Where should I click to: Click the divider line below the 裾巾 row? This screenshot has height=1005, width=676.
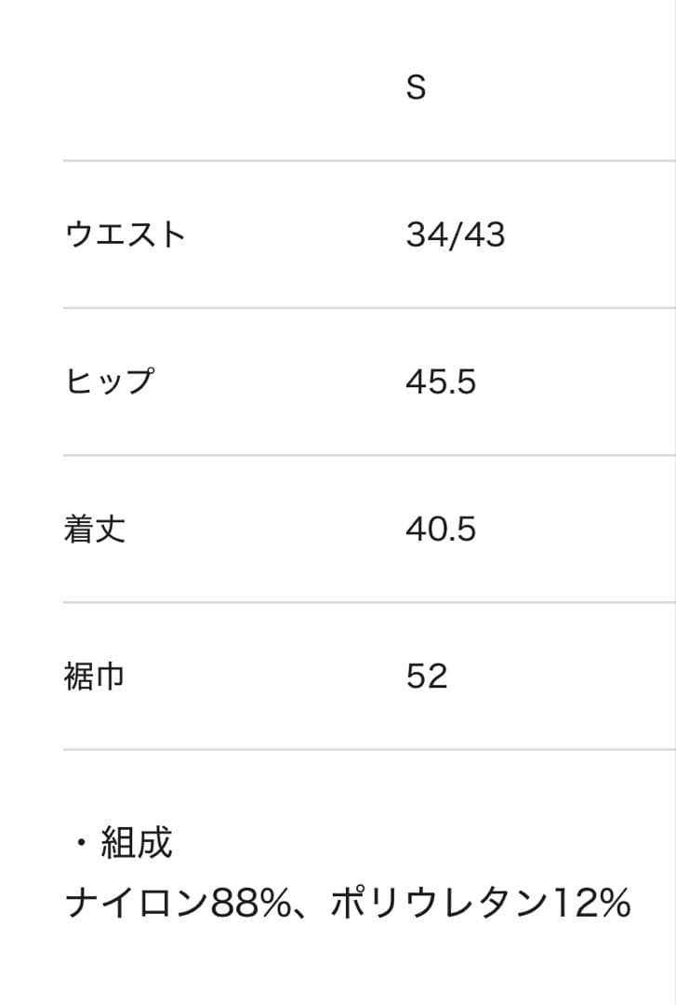pyautogui.click(x=369, y=749)
